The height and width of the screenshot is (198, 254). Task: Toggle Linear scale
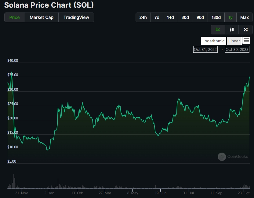pos(234,41)
